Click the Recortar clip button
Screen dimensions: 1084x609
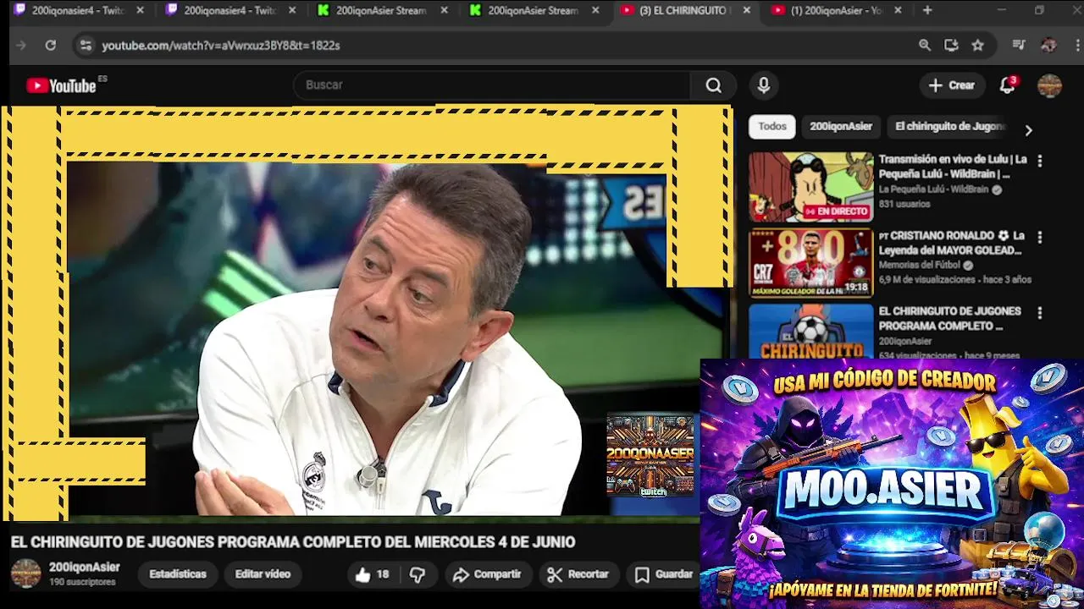point(578,574)
